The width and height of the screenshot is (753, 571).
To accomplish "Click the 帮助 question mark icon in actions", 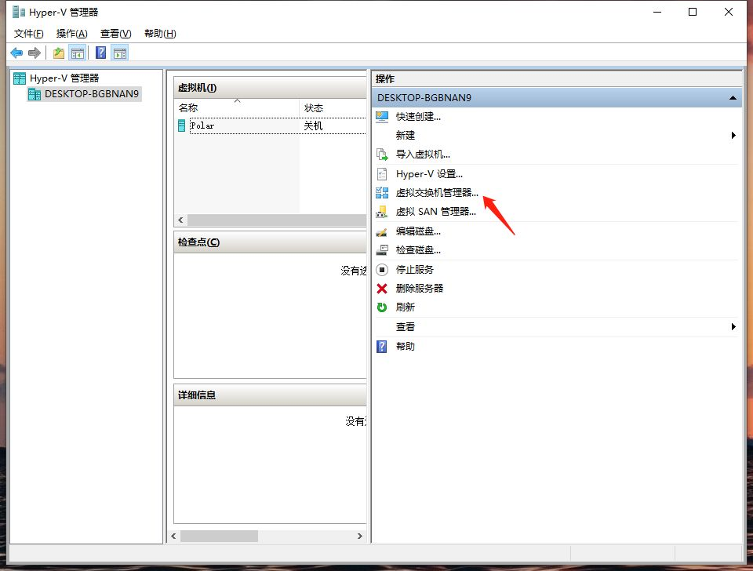I will pos(381,347).
